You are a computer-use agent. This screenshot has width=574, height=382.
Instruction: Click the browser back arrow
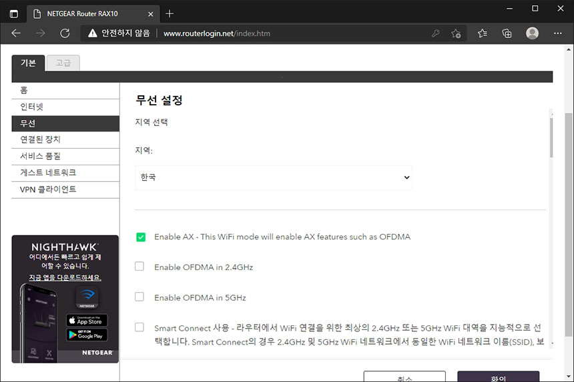(16, 33)
